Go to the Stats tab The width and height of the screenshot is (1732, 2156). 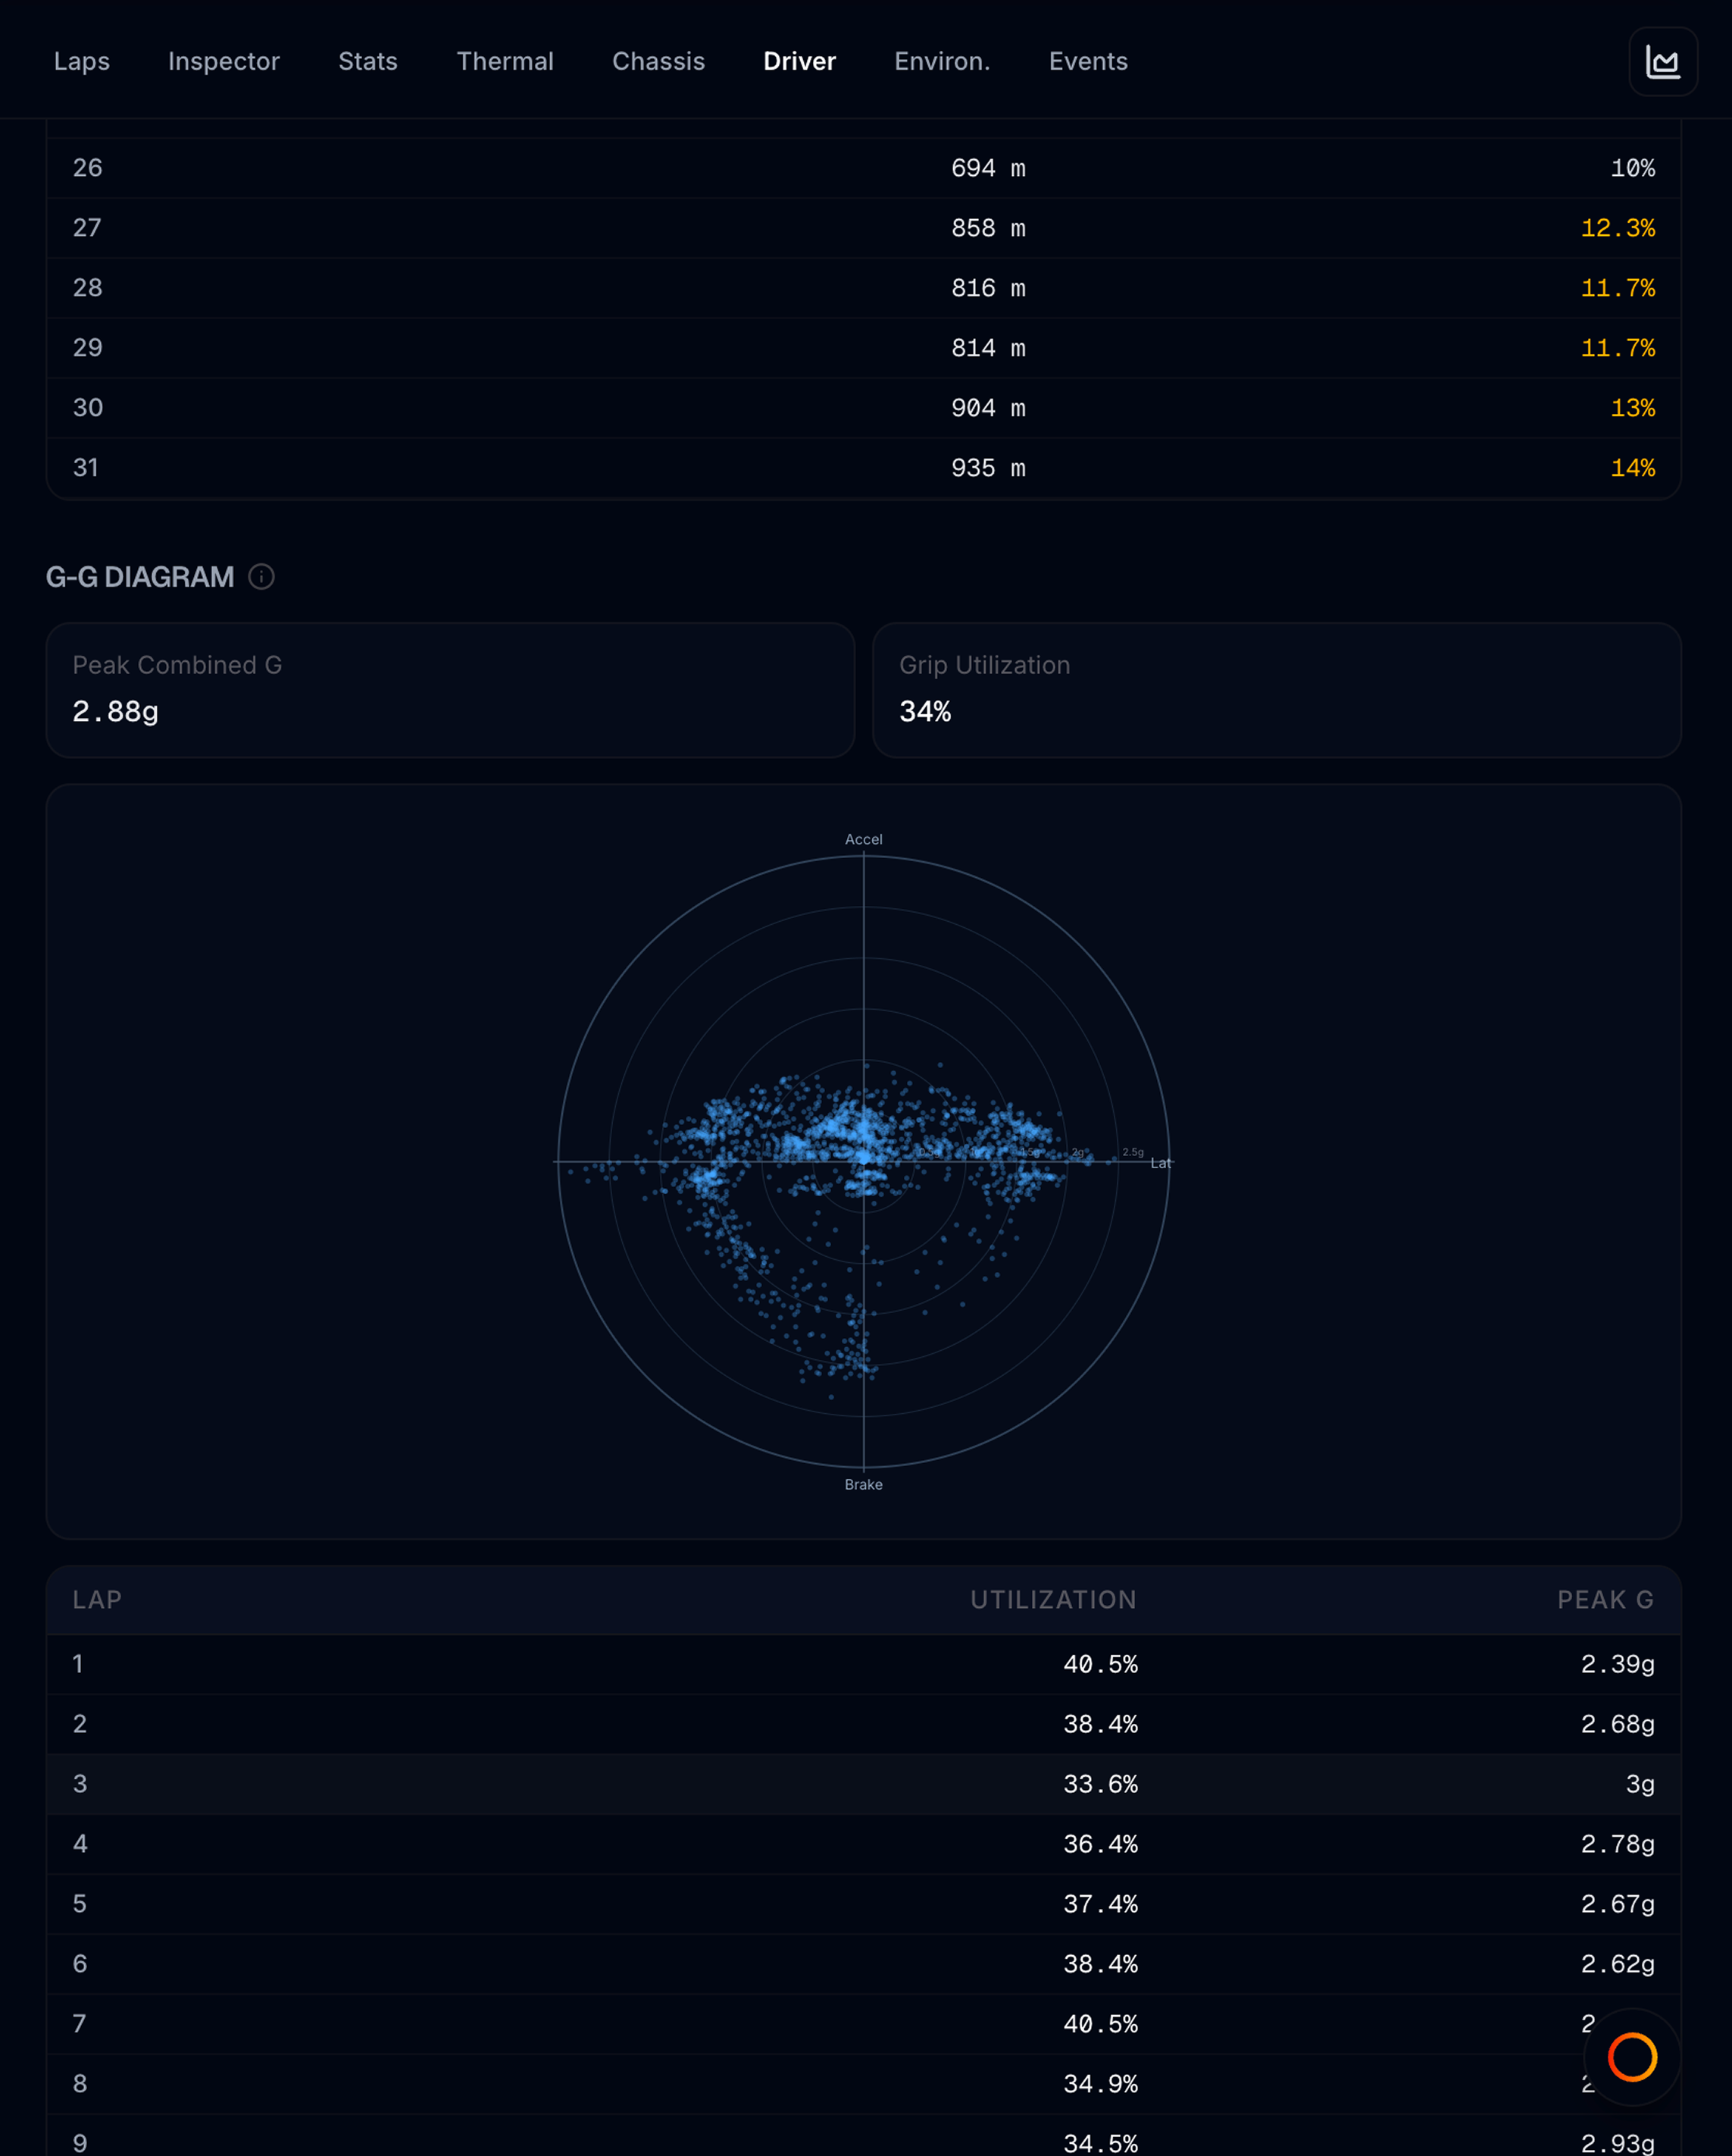pyautogui.click(x=367, y=61)
